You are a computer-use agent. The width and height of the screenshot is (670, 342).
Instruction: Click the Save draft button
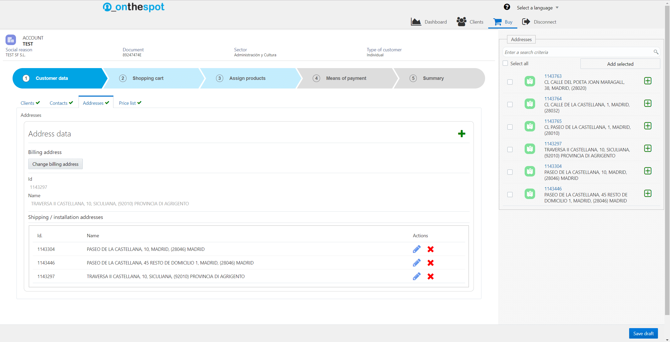click(x=643, y=333)
